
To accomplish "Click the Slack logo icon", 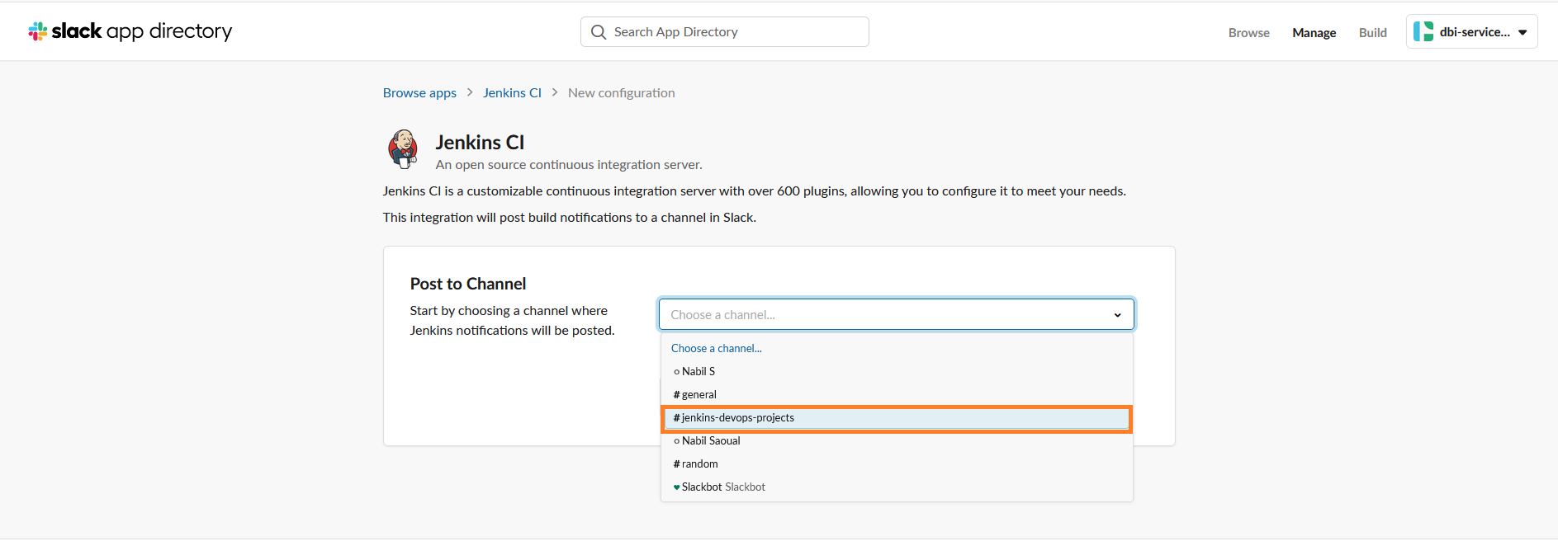I will pos(38,31).
